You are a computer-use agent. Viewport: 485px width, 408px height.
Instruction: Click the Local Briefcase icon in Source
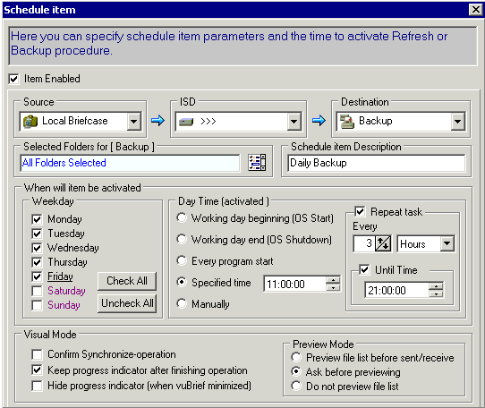tap(30, 121)
